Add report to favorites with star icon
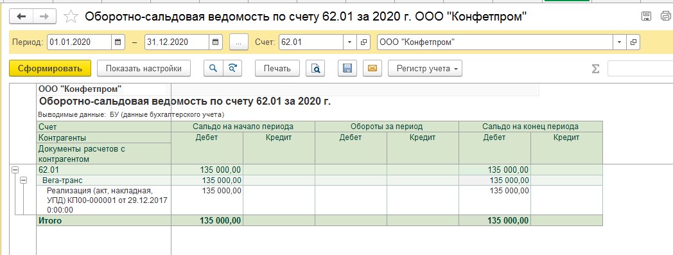This screenshot has height=255, width=673. click(71, 17)
